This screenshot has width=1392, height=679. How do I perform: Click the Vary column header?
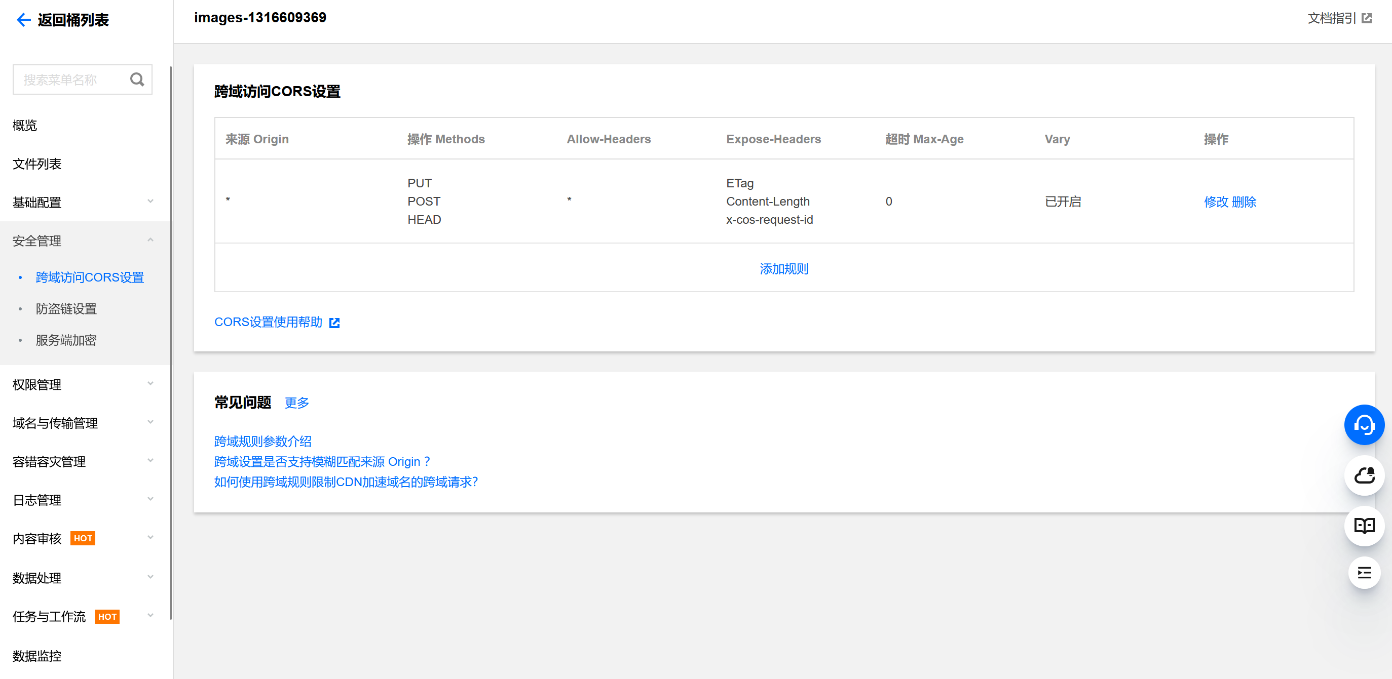coord(1057,139)
